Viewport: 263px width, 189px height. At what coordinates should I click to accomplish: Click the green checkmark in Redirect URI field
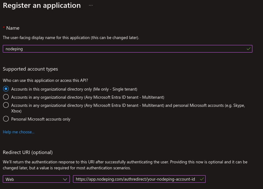(x=202, y=179)
